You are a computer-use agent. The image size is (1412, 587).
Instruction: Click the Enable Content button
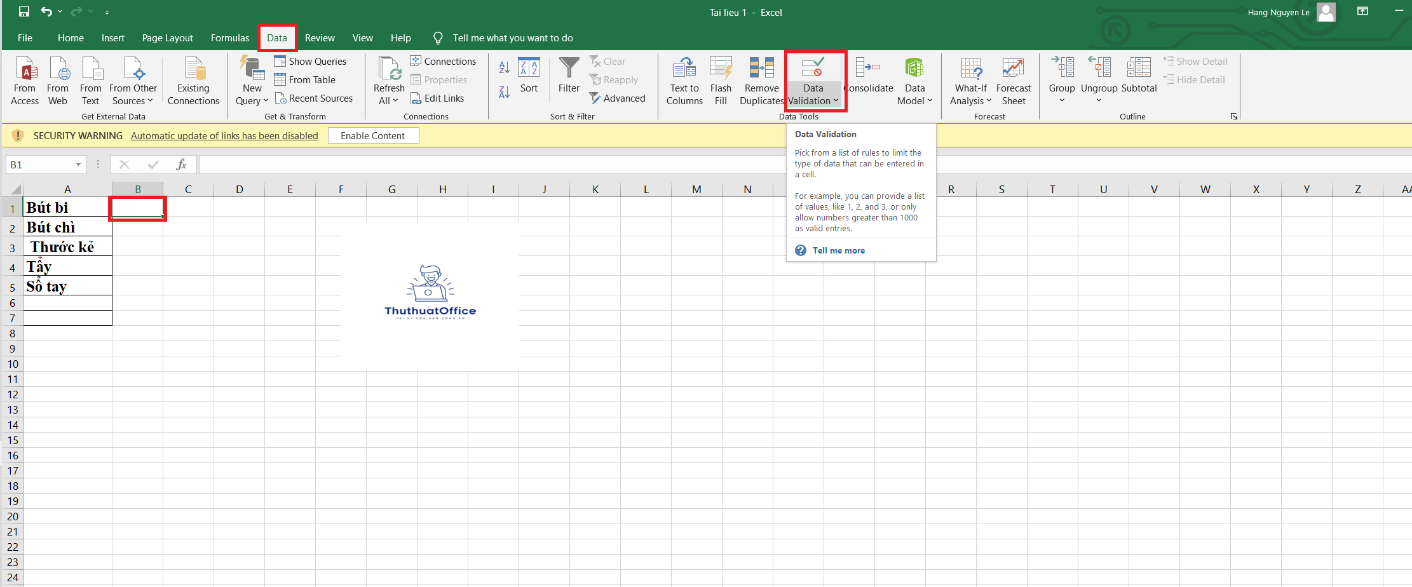click(x=373, y=135)
